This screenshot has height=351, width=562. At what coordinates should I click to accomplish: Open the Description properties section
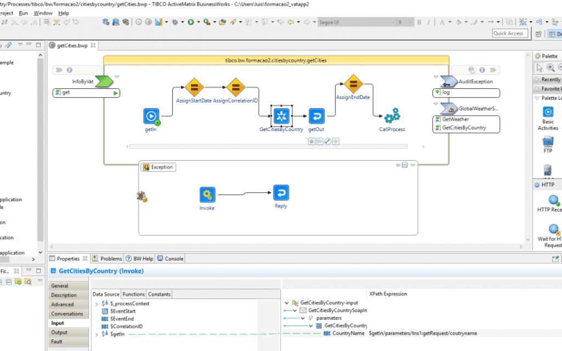pyautogui.click(x=69, y=295)
